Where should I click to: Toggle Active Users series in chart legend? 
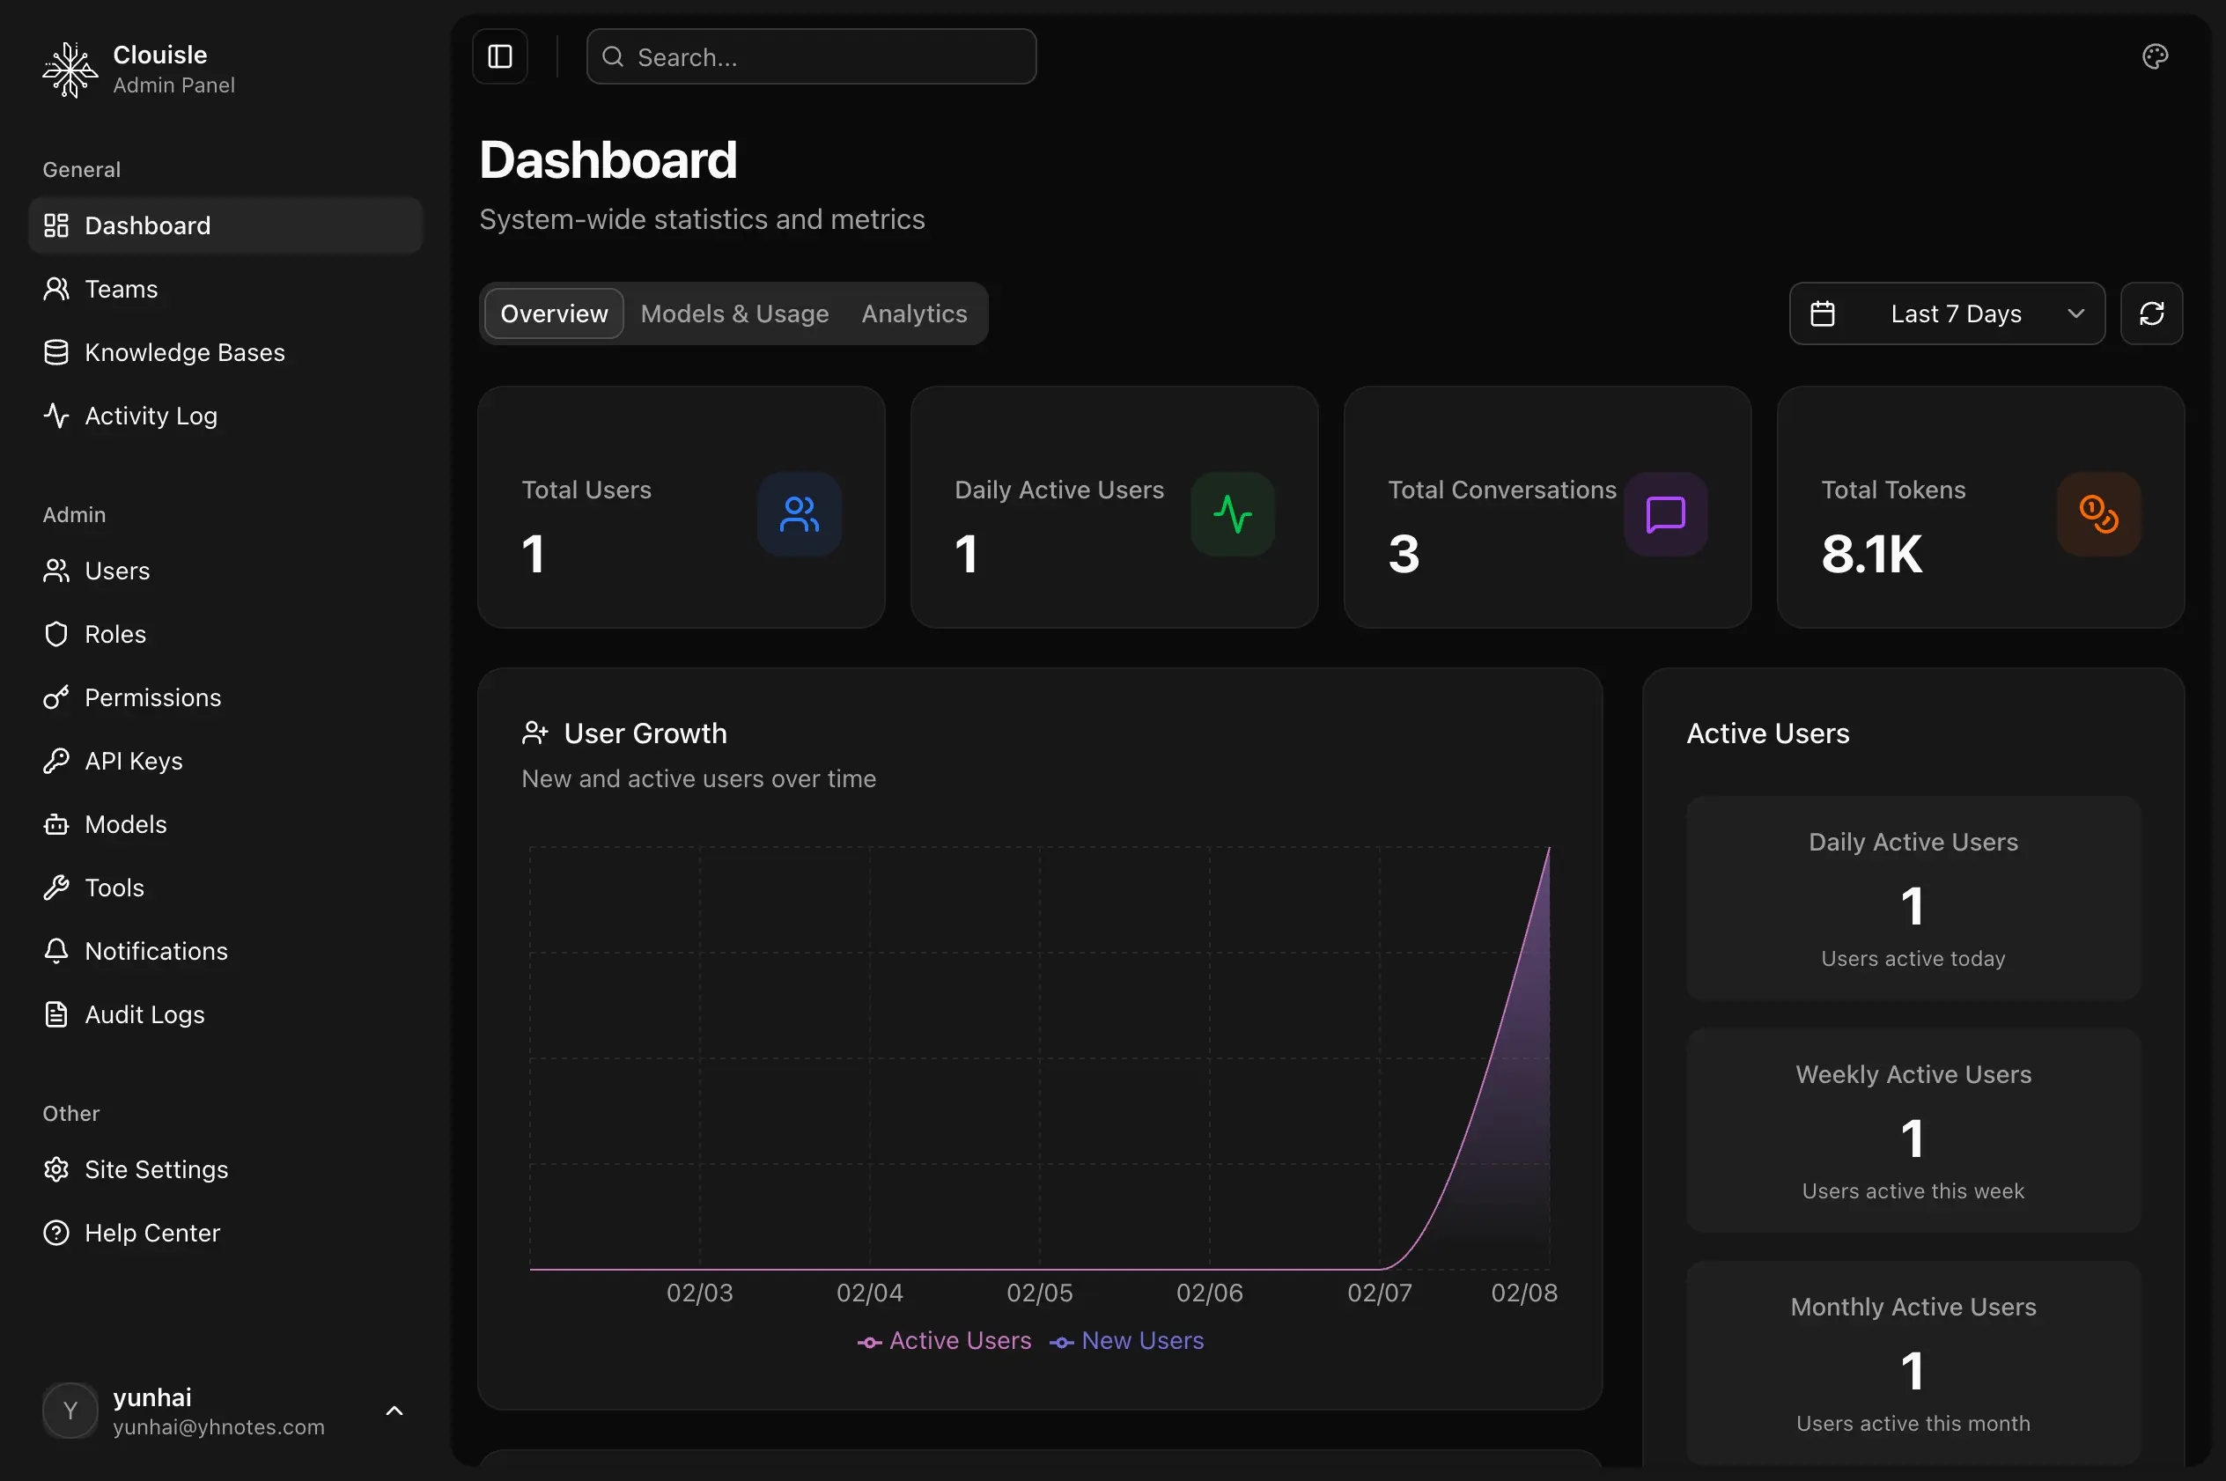[943, 1341]
